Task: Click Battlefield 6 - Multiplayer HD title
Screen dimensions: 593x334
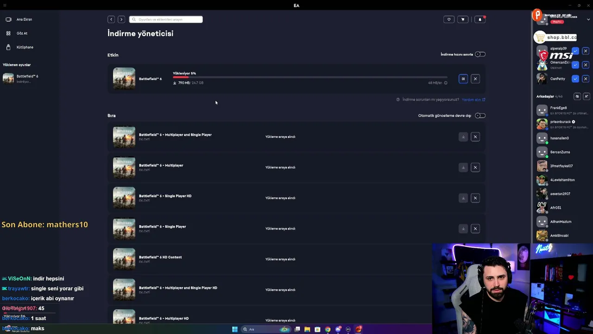Action: [164, 318]
